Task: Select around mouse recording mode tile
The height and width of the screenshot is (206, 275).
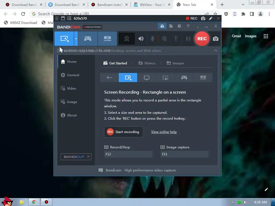Action: pyautogui.click(x=165, y=78)
